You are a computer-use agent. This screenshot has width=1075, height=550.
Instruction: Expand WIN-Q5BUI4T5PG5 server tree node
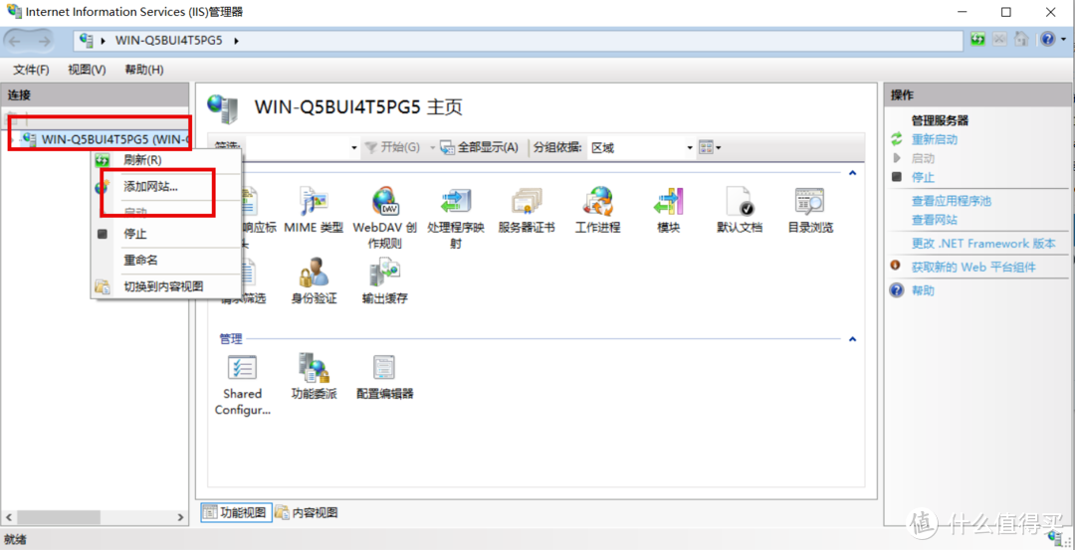tap(14, 140)
